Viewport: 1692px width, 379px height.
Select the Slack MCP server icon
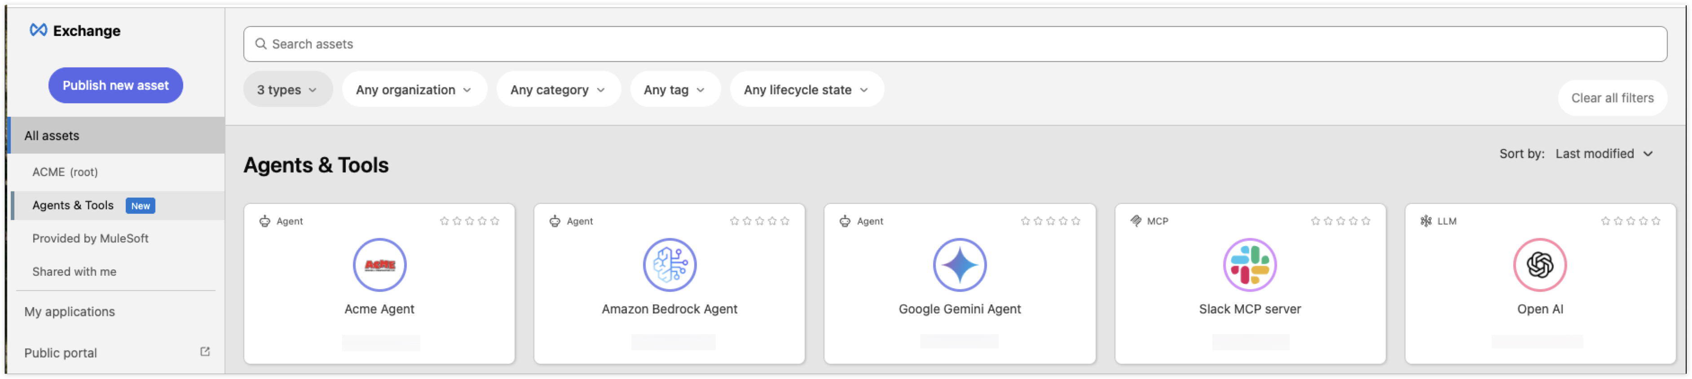(x=1251, y=264)
